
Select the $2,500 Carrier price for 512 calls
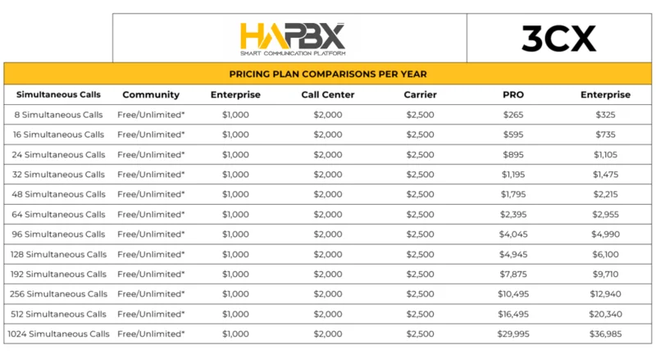click(419, 314)
